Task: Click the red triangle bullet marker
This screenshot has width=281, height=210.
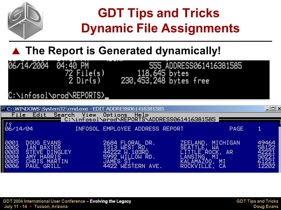Action: point(16,51)
